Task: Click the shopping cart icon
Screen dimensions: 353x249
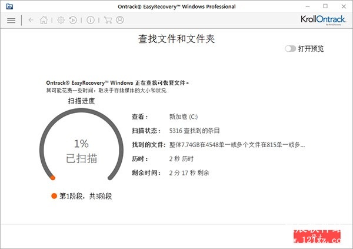Action: coord(108,20)
